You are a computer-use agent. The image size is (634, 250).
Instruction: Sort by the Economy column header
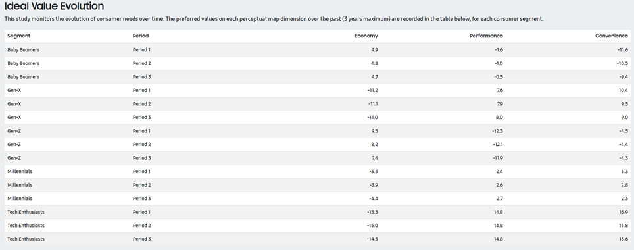366,36
